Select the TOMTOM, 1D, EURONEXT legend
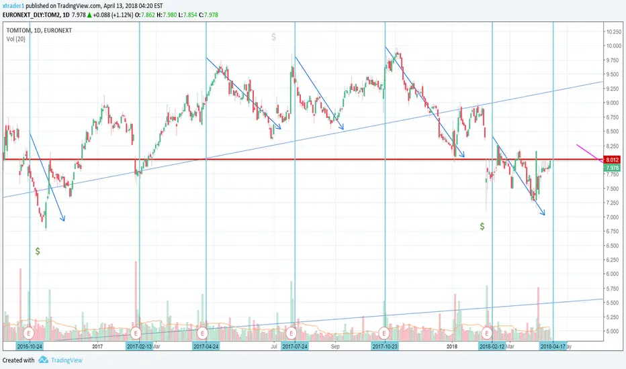The width and height of the screenshot is (626, 369). [x=39, y=30]
